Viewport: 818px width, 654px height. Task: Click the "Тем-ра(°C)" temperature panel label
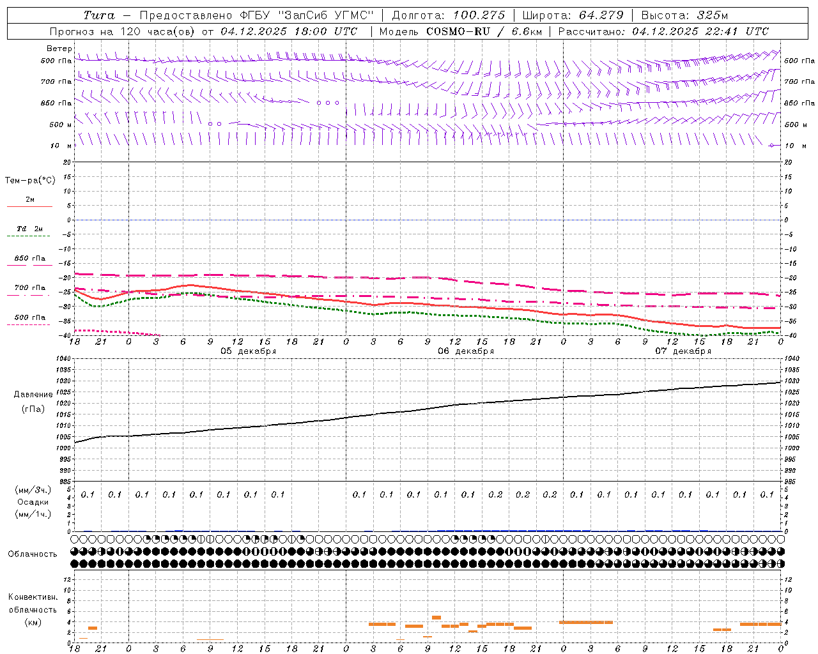point(30,180)
